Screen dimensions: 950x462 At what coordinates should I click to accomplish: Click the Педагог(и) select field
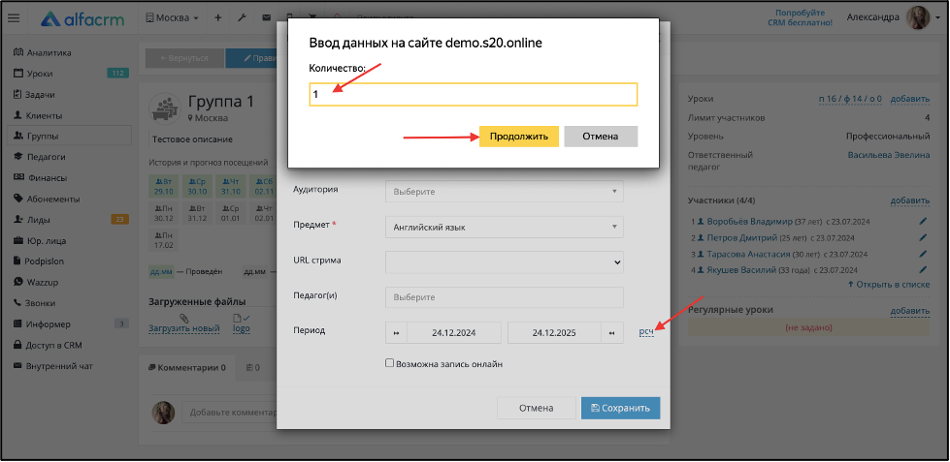click(504, 297)
